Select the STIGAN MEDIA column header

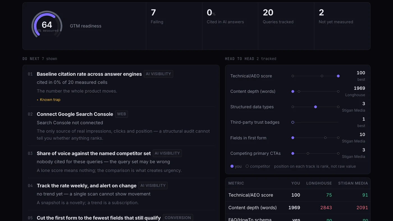tap(353, 183)
